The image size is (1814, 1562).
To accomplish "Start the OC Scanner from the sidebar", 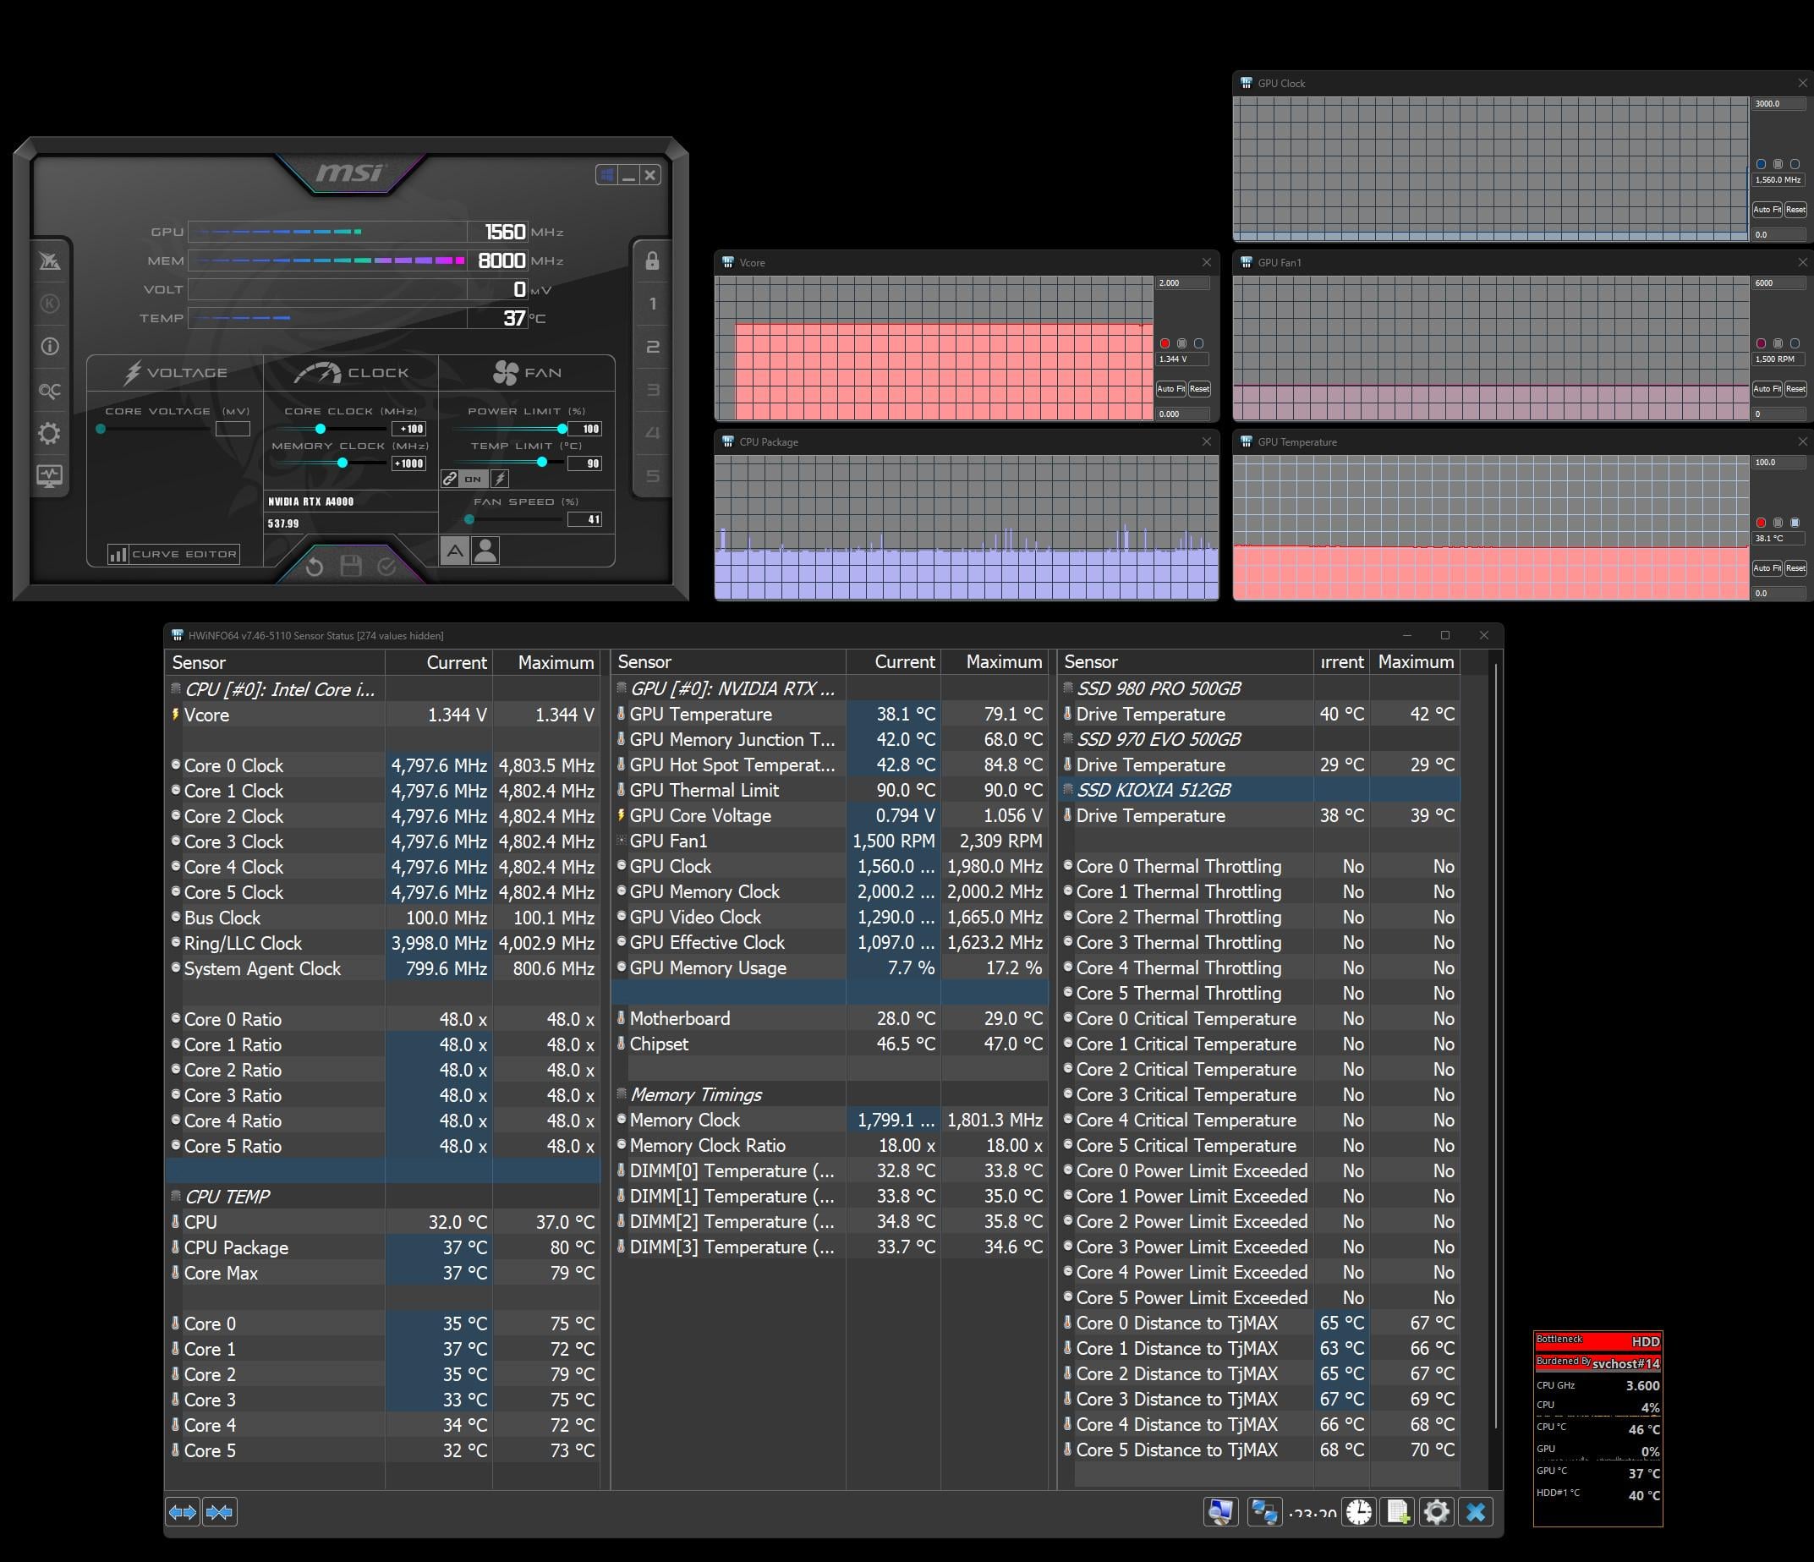I will tap(50, 391).
